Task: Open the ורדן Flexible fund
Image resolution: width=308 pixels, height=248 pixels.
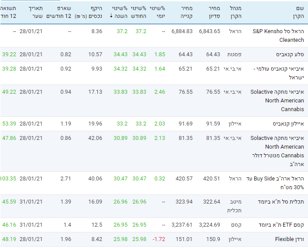Action: click(290, 239)
